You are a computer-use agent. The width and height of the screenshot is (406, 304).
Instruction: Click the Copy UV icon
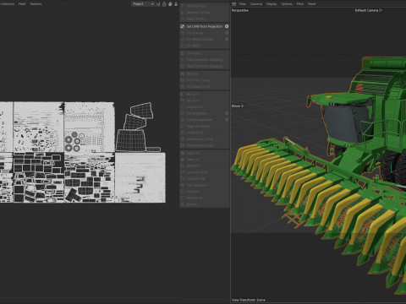click(x=183, y=153)
